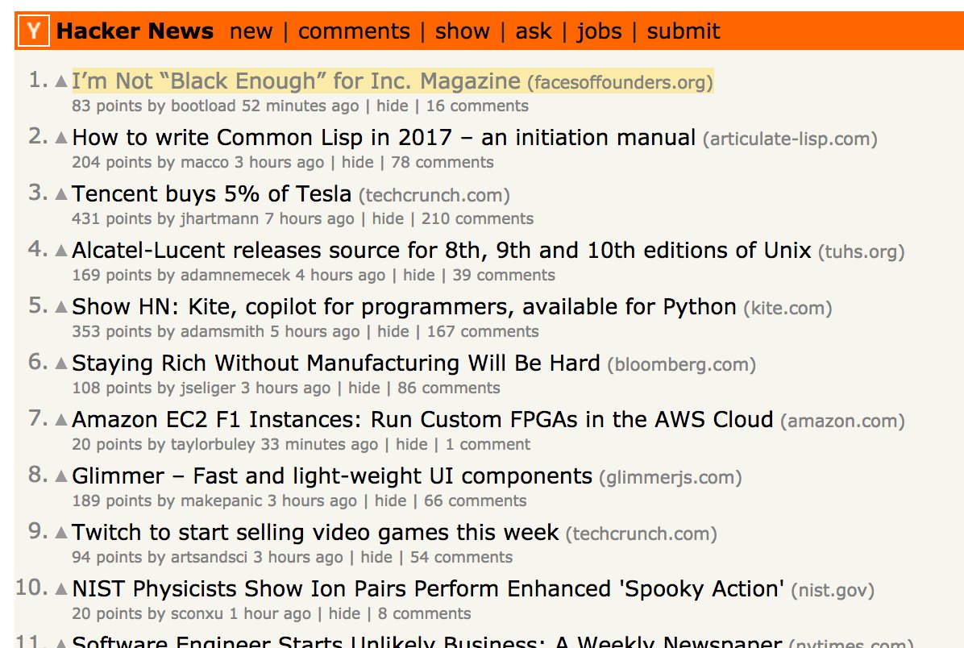
Task: Hide the story posted by macco
Action: point(357,162)
